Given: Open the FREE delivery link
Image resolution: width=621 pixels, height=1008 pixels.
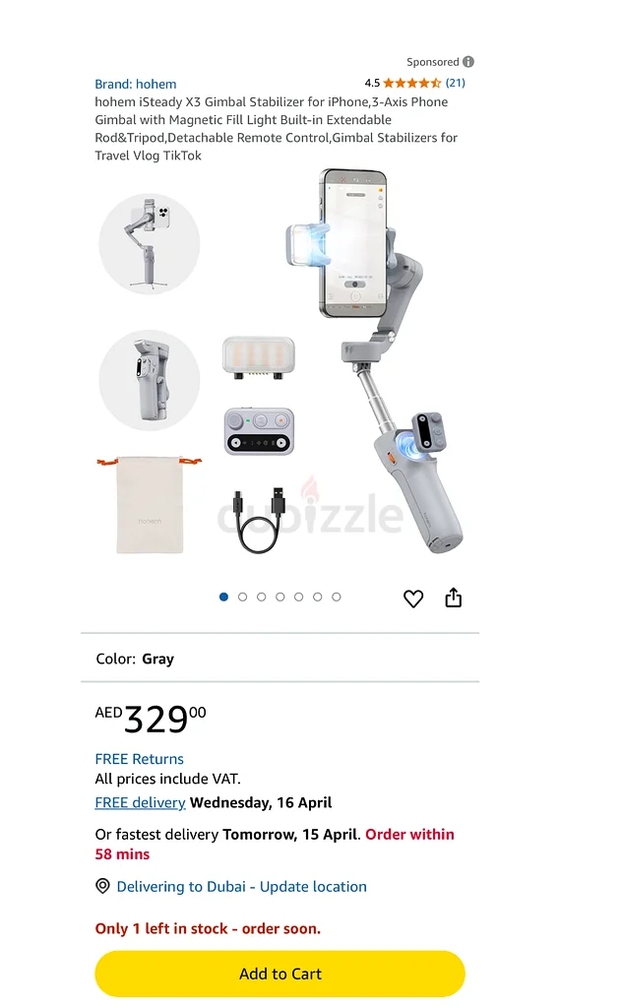Looking at the screenshot, I should click(x=140, y=802).
